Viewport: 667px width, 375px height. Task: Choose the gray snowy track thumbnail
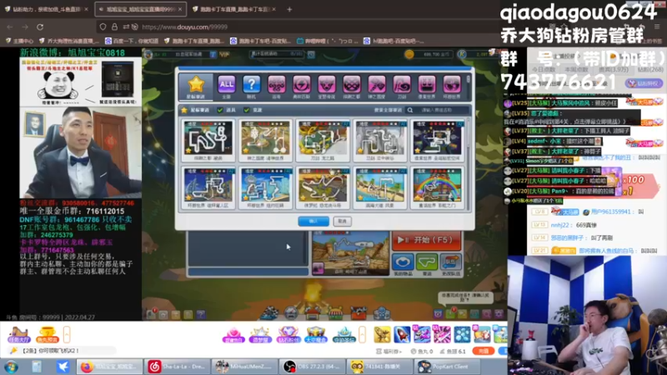[x=380, y=140]
